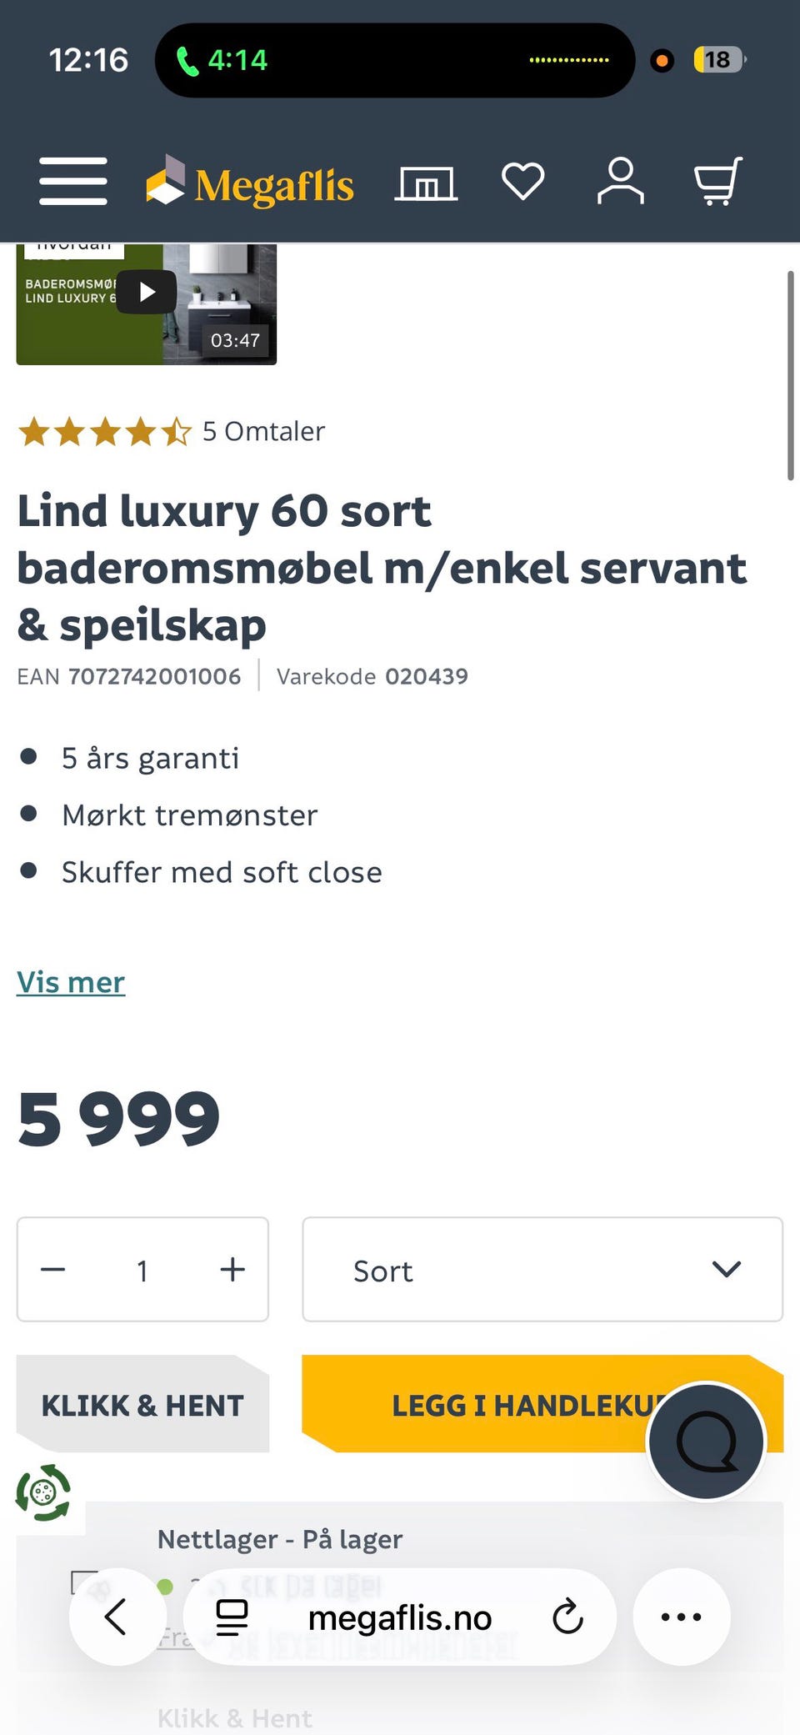This screenshot has width=800, height=1735.
Task: Open the hamburger navigation menu
Action: pyautogui.click(x=72, y=181)
